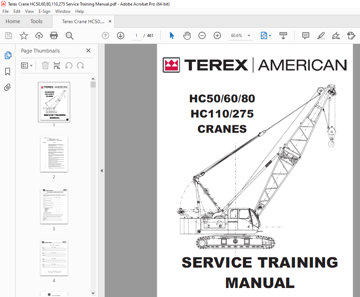Screen dimensions: 360x297
Task: Click thumbnail scrollbar up arrow
Action: [93, 79]
